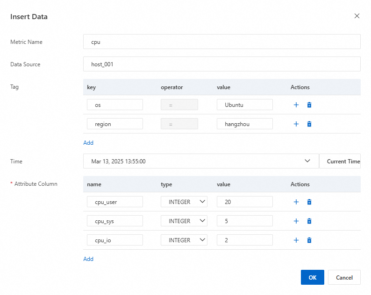Delete the cpu_io attribute row
This screenshot has height=295, width=371.
[x=309, y=240]
